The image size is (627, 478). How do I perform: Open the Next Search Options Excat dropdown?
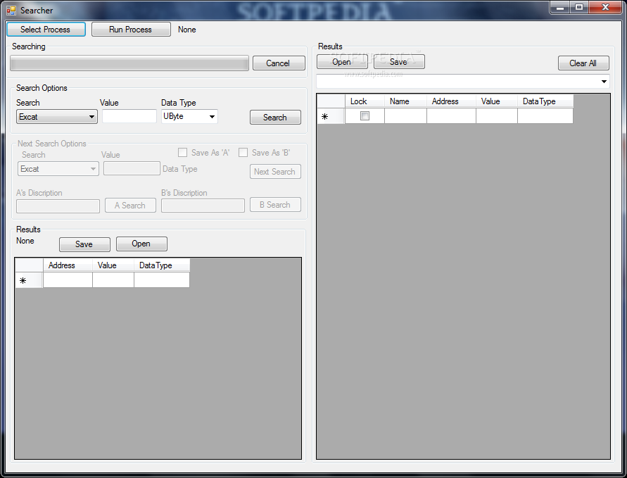[58, 169]
